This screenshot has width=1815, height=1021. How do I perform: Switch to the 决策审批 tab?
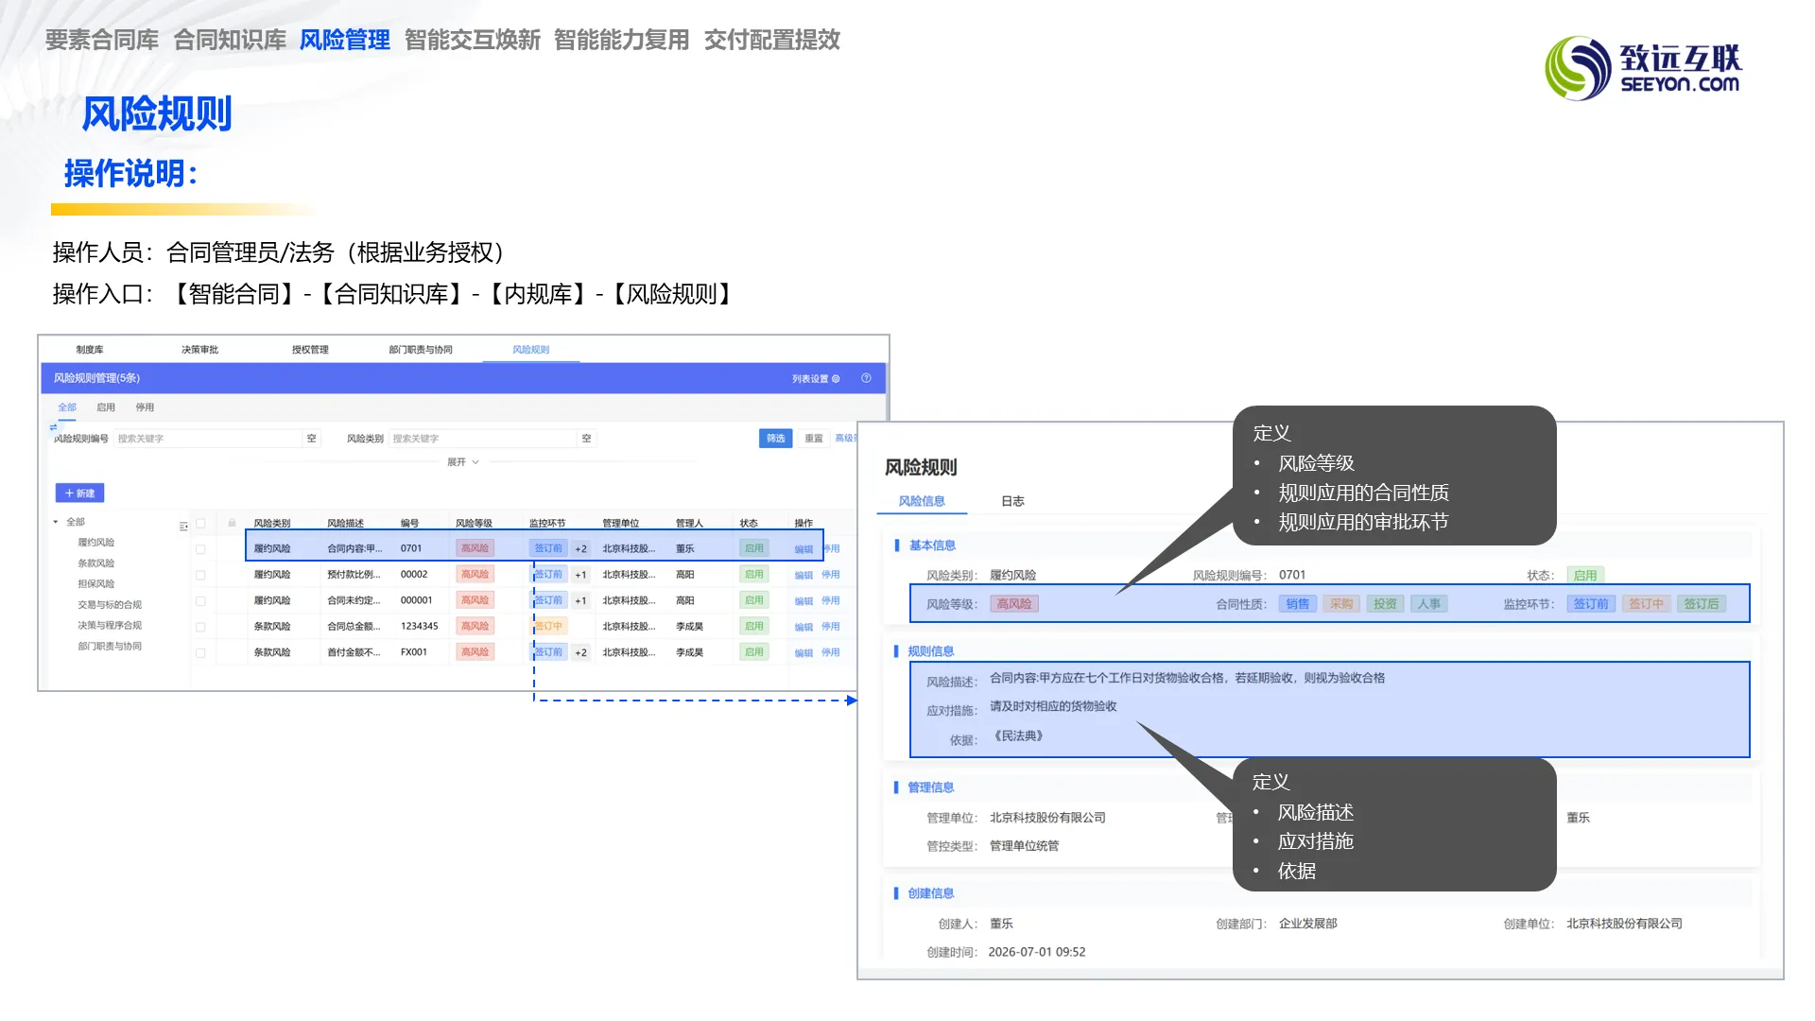pos(200,350)
